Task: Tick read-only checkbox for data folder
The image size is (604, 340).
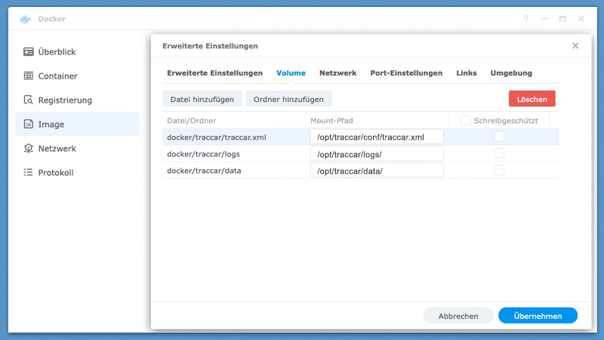Action: [499, 170]
